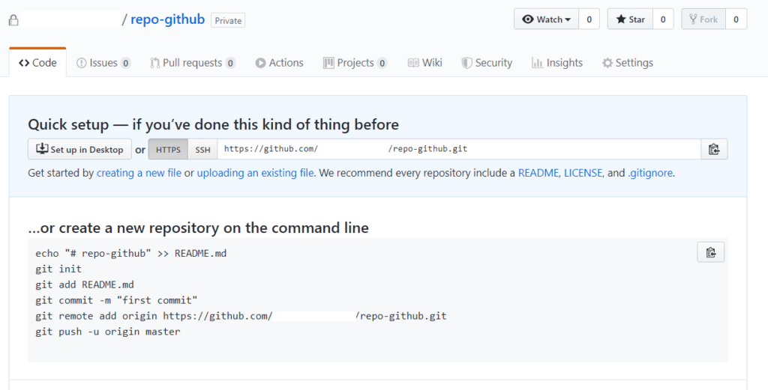Switch clone URL to SSH
The height and width of the screenshot is (390, 768).
(x=202, y=150)
